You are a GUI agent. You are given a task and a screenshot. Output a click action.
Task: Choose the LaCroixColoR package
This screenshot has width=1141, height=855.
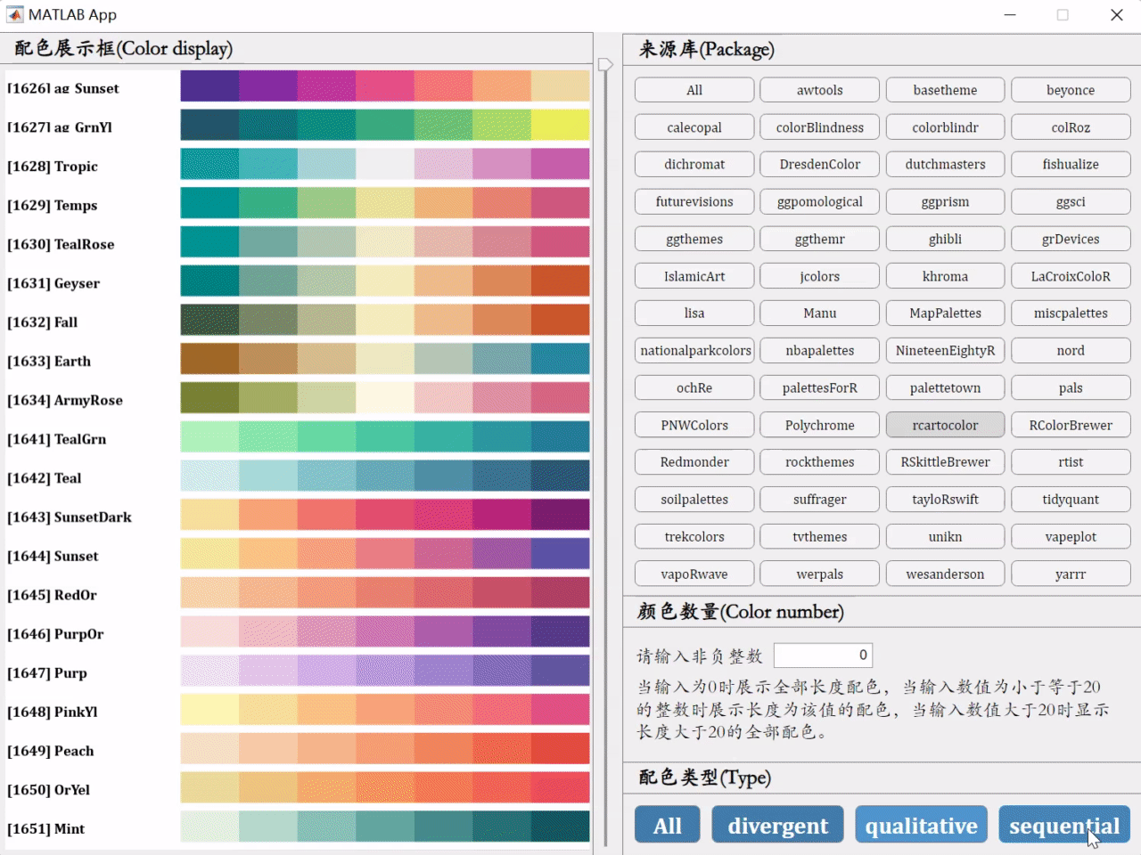pos(1071,276)
